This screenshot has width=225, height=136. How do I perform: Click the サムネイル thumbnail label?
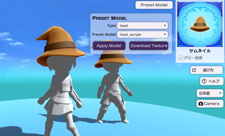click(x=200, y=51)
